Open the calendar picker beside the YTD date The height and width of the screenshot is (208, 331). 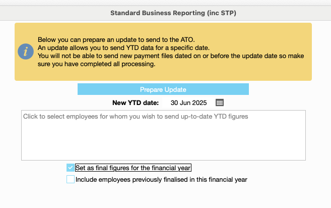coord(220,102)
